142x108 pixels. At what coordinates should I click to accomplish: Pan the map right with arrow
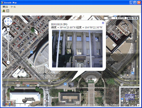pos(11,21)
